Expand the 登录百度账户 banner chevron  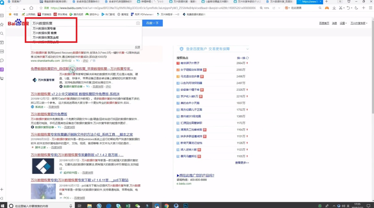point(247,49)
